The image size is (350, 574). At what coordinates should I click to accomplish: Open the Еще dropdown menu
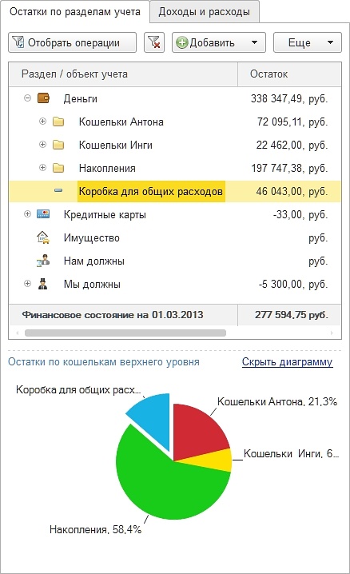(x=308, y=42)
